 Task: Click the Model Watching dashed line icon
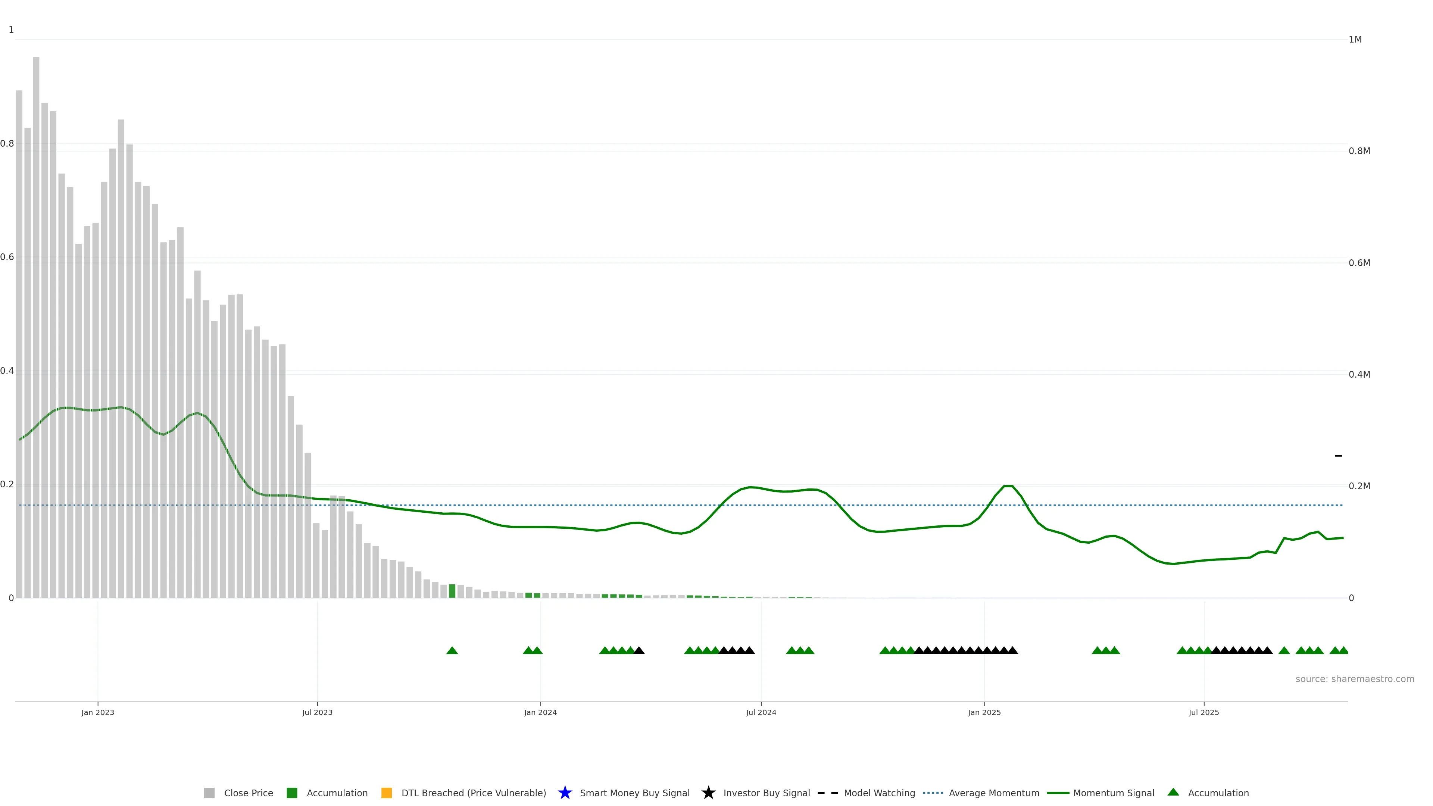(x=828, y=793)
